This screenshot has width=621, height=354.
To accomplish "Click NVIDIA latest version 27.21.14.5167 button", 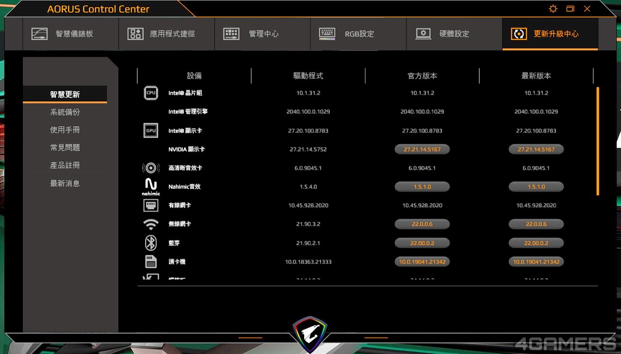I will click(x=536, y=150).
